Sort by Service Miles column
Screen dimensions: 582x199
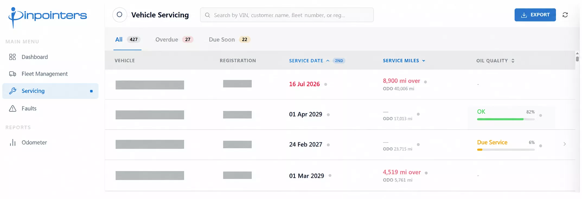[x=404, y=61]
